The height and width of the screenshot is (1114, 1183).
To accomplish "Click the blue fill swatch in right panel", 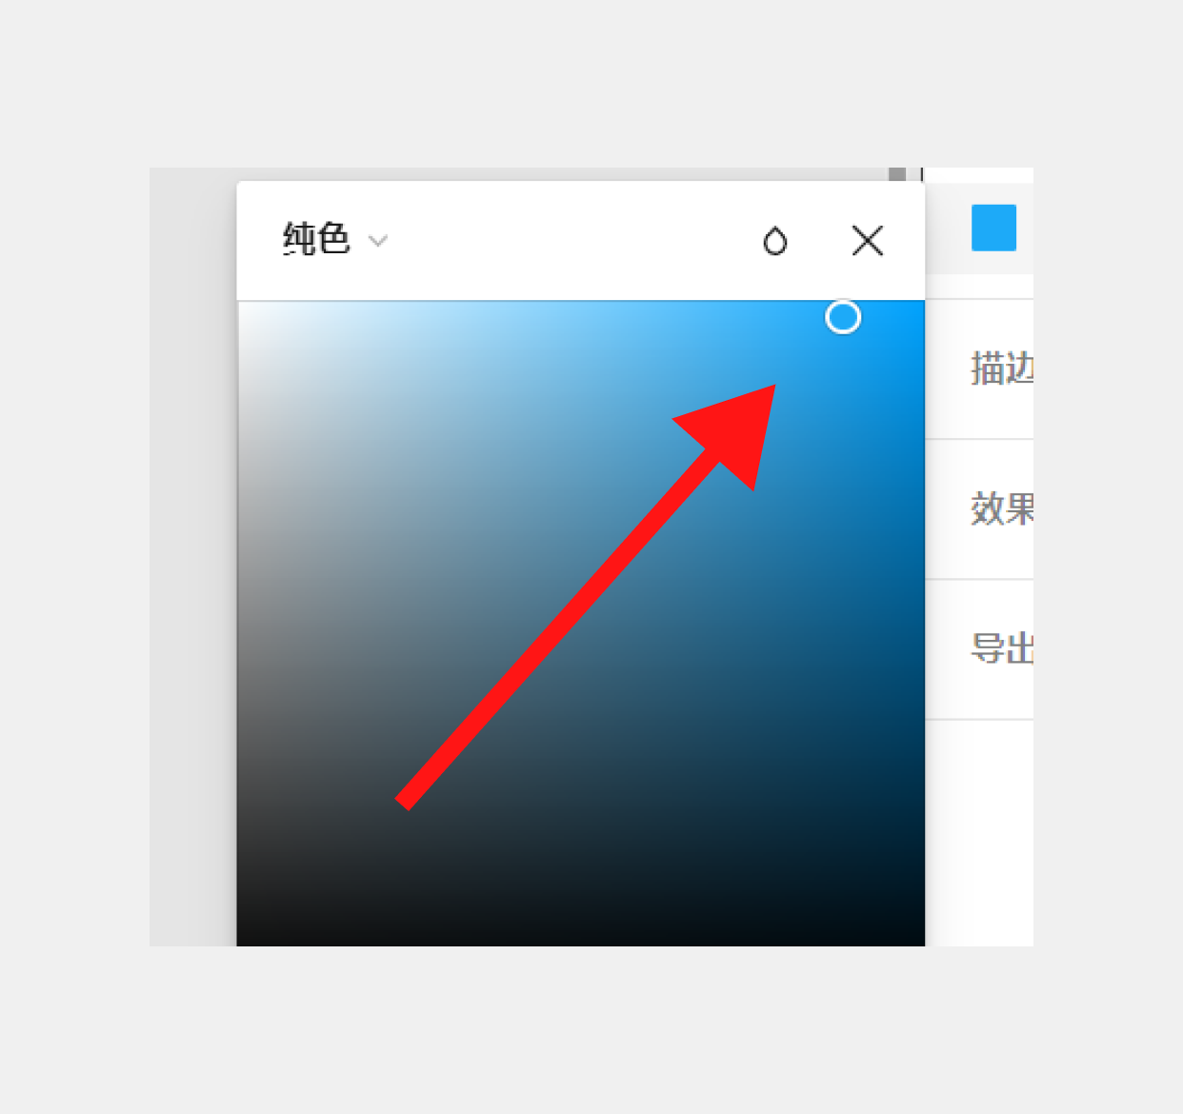I will coord(993,228).
